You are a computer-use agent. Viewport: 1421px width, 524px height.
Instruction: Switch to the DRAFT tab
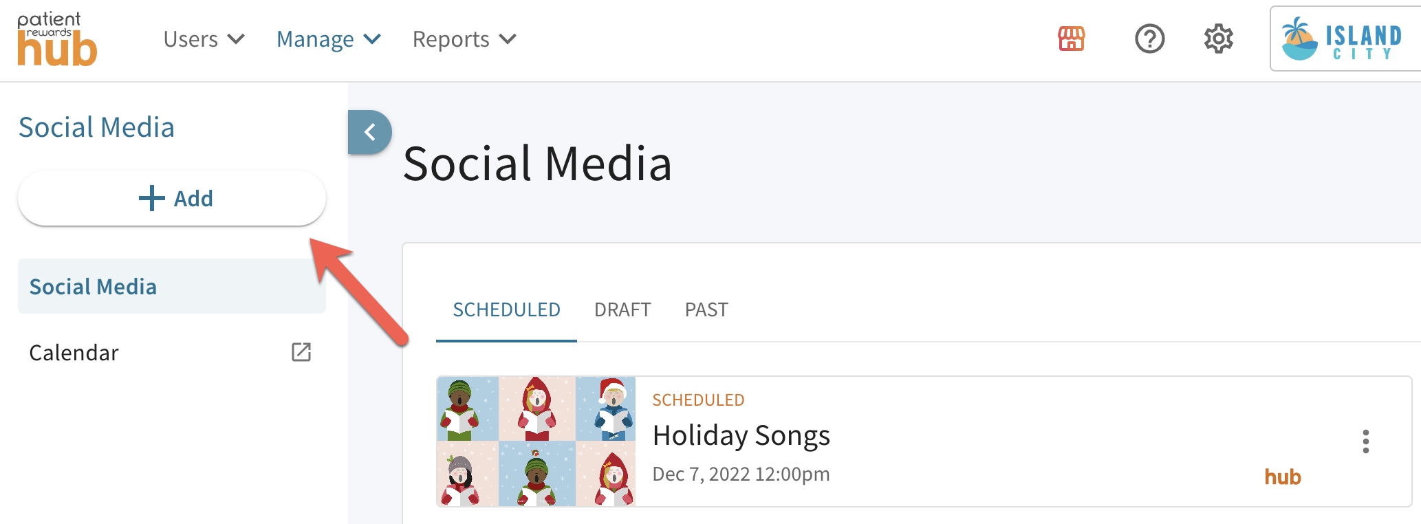pos(622,310)
